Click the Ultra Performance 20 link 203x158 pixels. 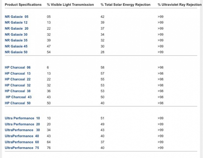(22, 124)
